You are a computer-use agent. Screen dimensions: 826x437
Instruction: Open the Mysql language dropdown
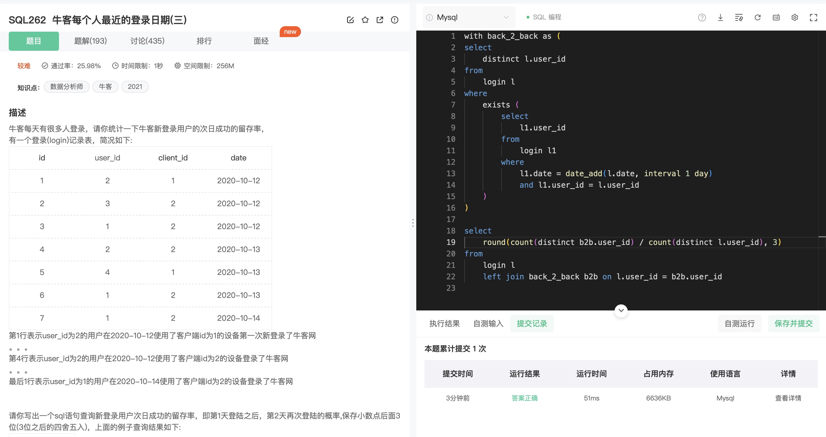(469, 17)
